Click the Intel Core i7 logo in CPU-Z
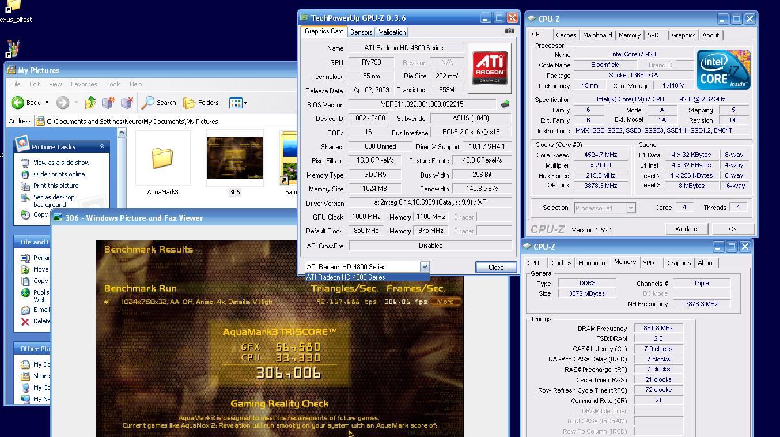 pos(724,70)
